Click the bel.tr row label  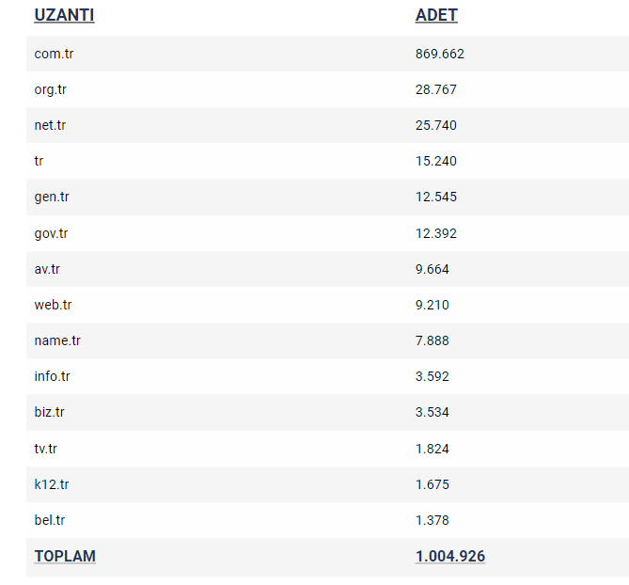(49, 520)
